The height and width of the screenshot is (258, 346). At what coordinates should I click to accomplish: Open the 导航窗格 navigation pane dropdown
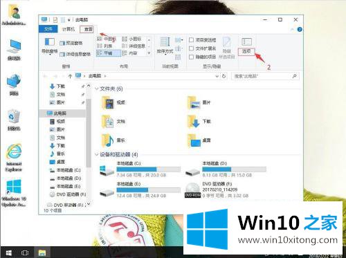click(49, 46)
